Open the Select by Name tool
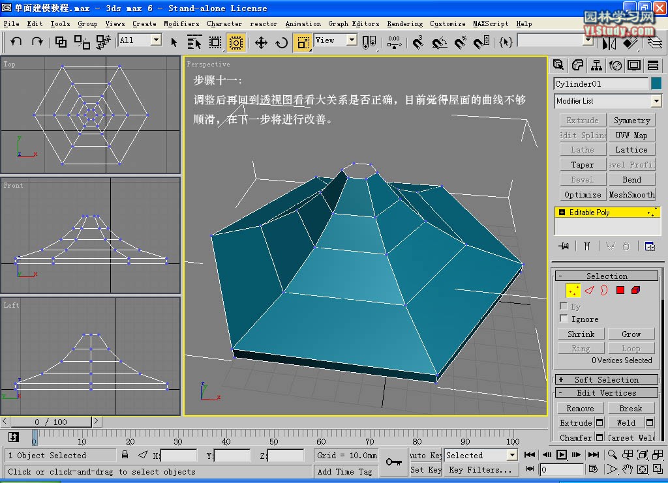Viewport: 668px width, 483px height. click(x=194, y=42)
